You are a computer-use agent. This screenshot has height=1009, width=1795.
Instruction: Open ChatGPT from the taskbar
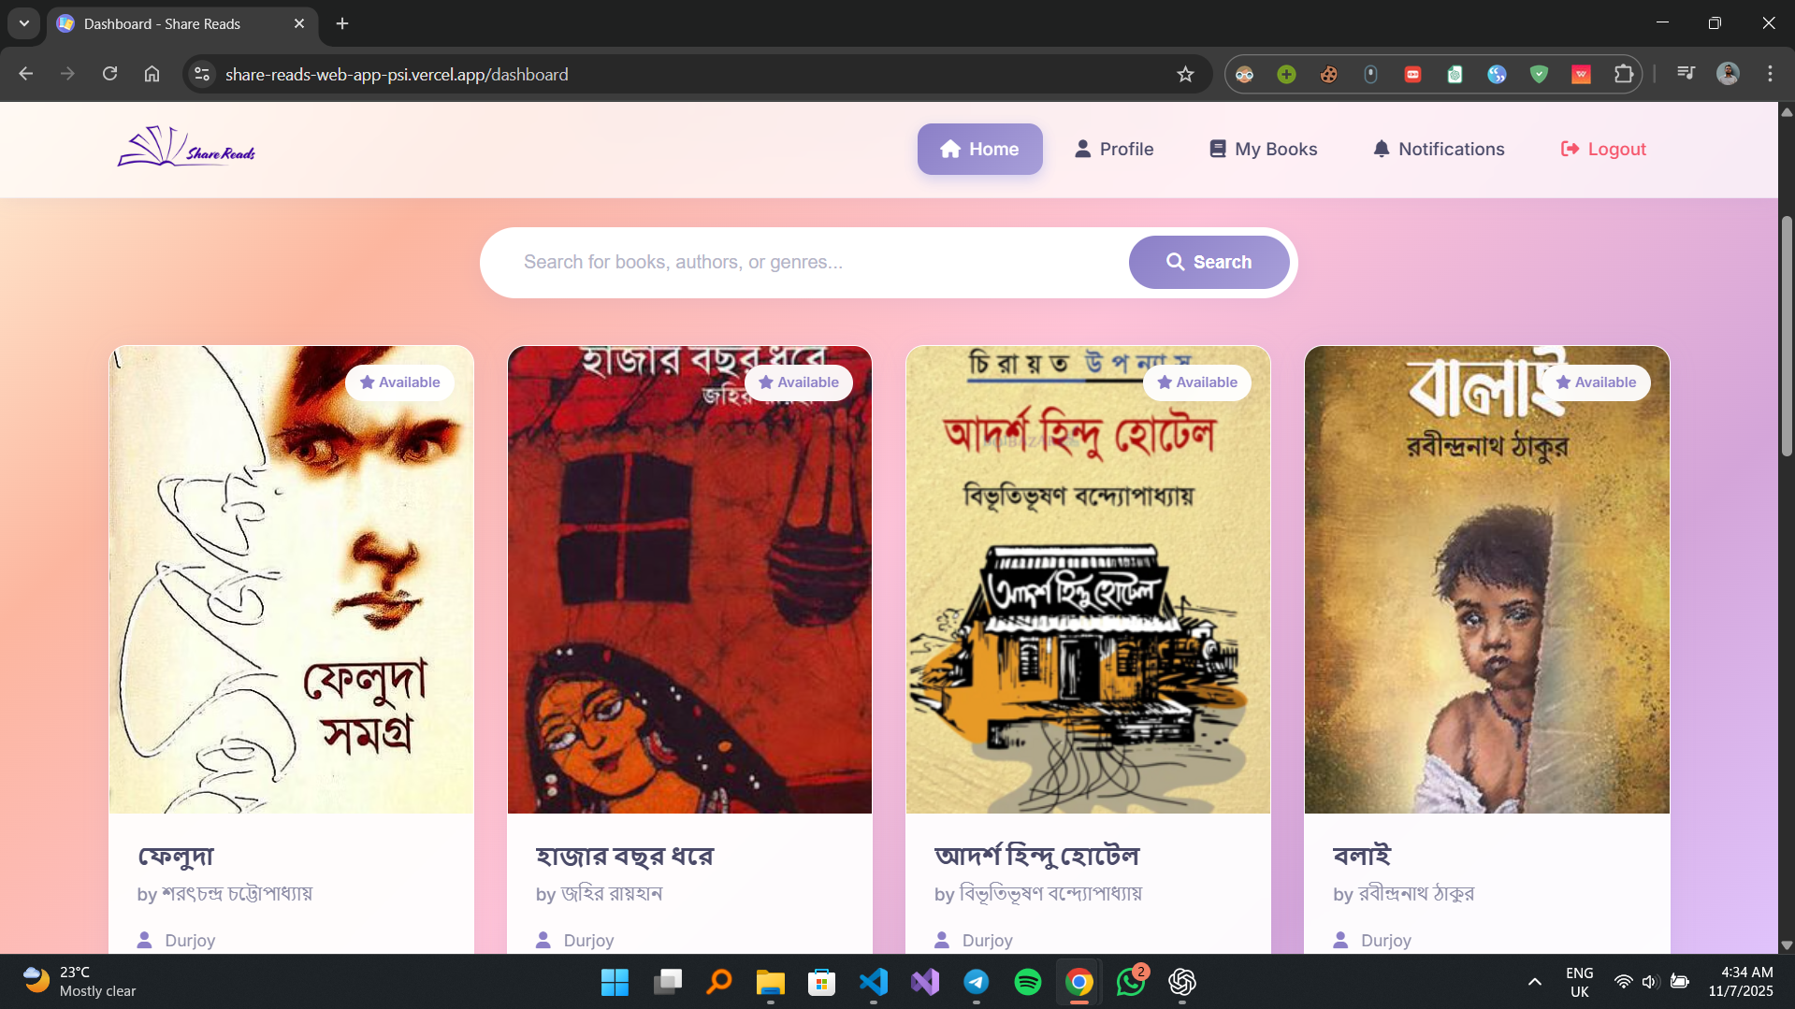pos(1181,983)
